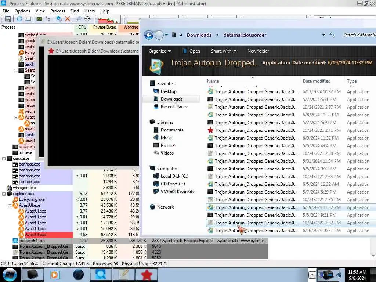The height and width of the screenshot is (282, 376).
Task: Click the Windows Start orb
Action: 10,275
